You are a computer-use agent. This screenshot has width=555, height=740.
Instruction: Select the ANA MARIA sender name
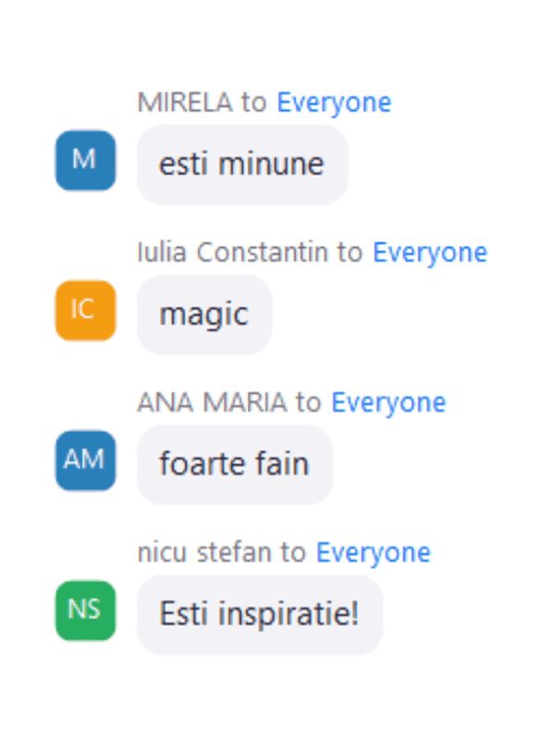click(213, 402)
